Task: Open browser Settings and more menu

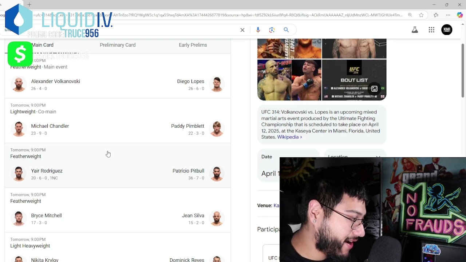Action: (x=448, y=15)
